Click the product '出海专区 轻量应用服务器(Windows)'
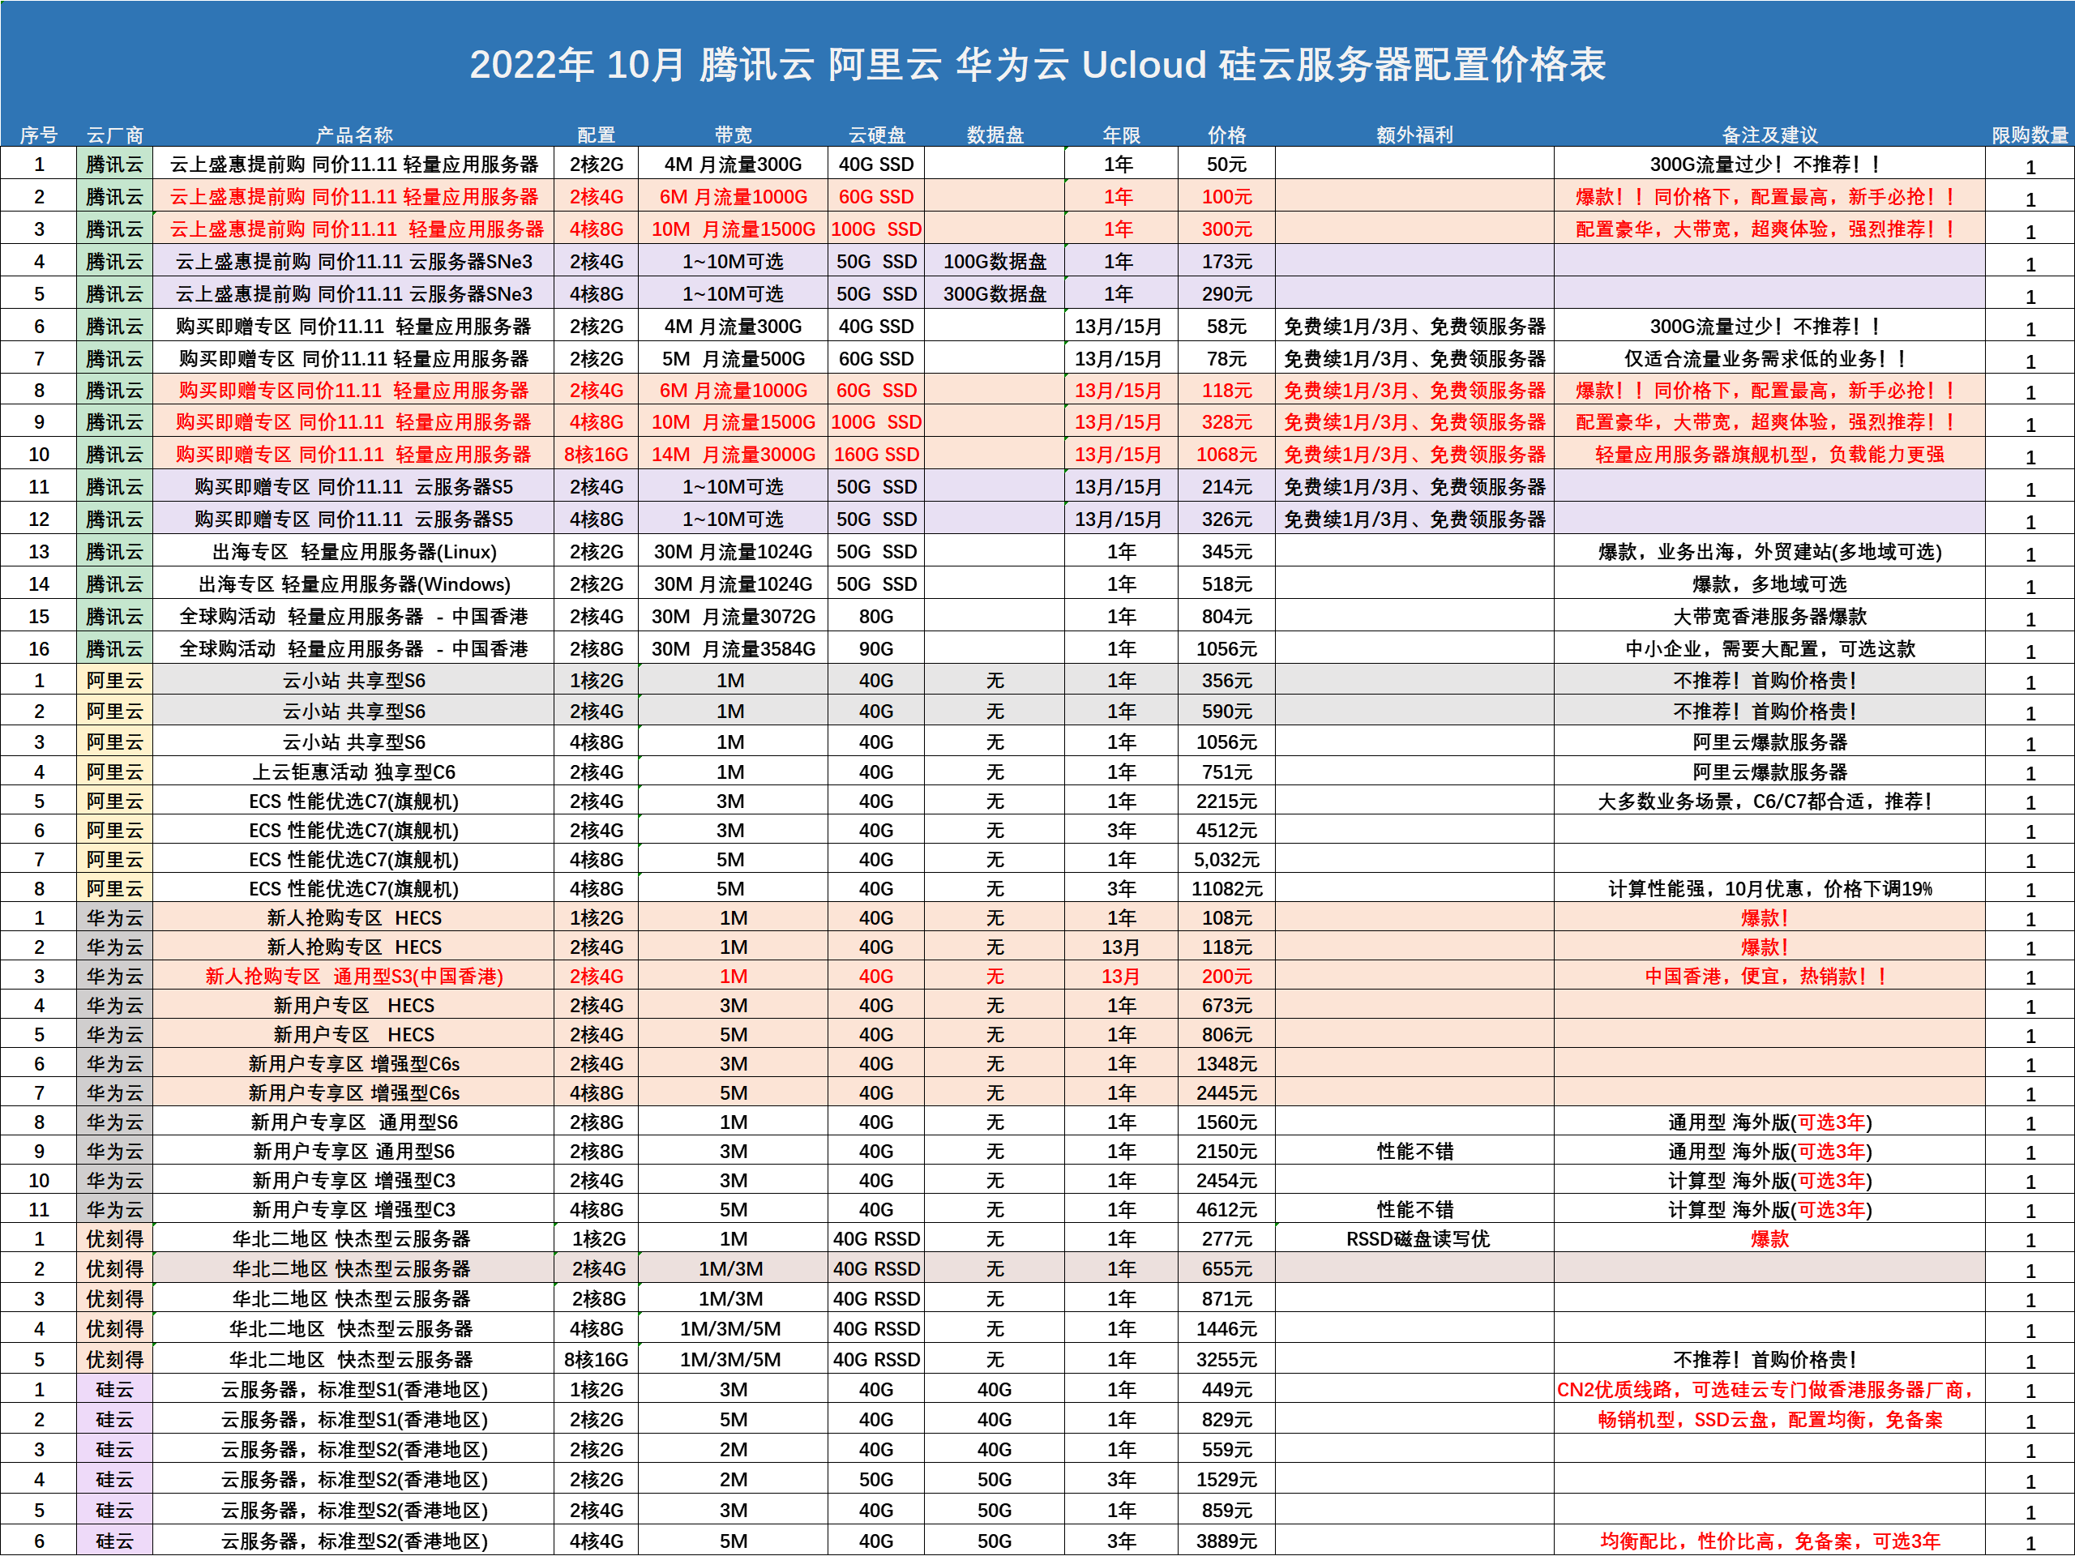 click(x=353, y=584)
